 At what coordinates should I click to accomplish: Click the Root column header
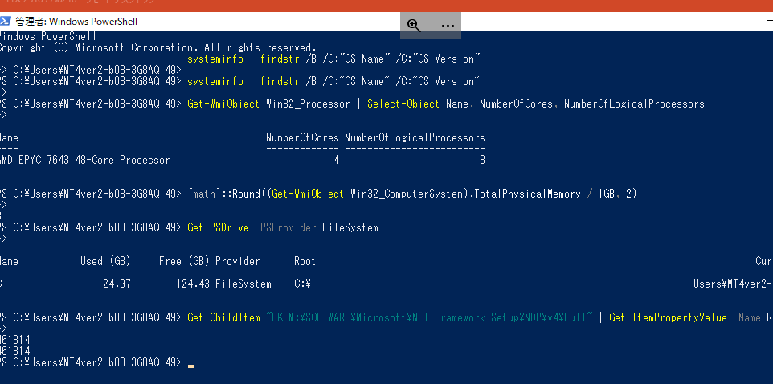305,261
